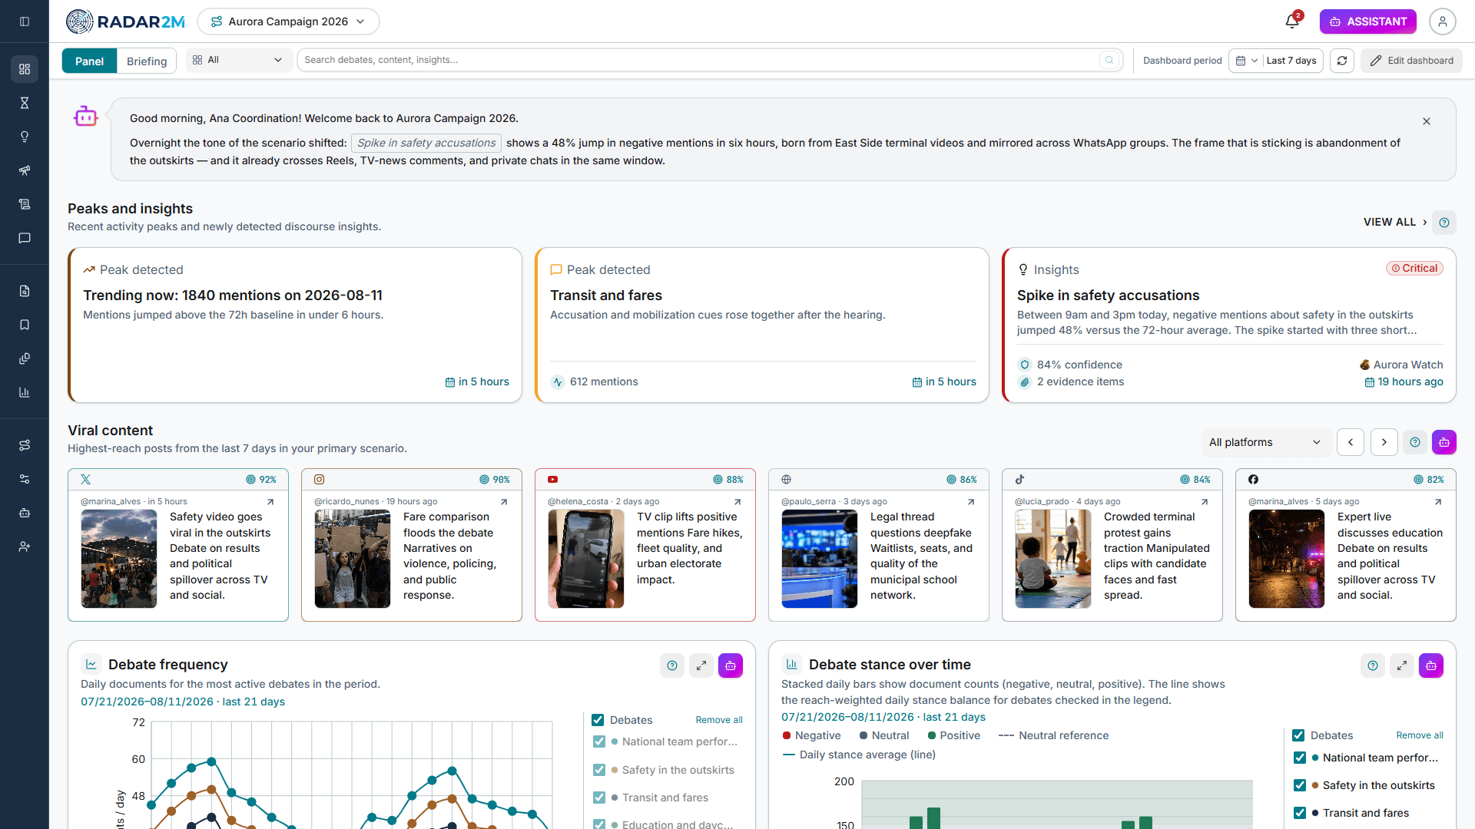Open the Trending now 1840 mentions card
The image size is (1475, 829).
coord(295,325)
